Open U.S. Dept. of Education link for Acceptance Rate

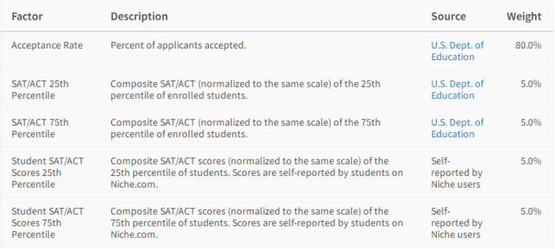457,51
